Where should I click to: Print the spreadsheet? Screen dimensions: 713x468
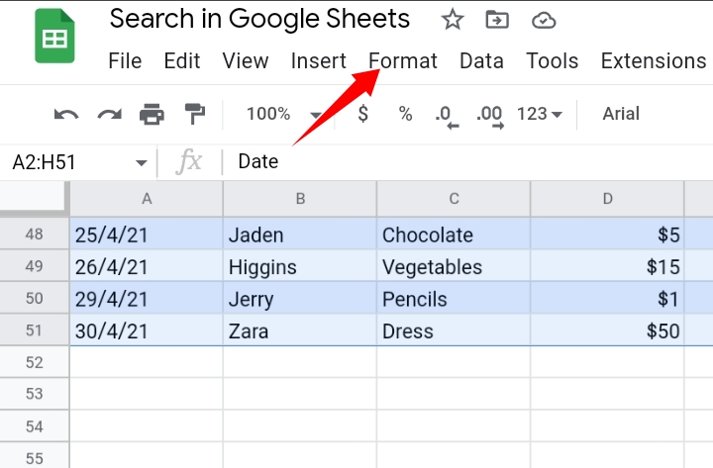152,114
